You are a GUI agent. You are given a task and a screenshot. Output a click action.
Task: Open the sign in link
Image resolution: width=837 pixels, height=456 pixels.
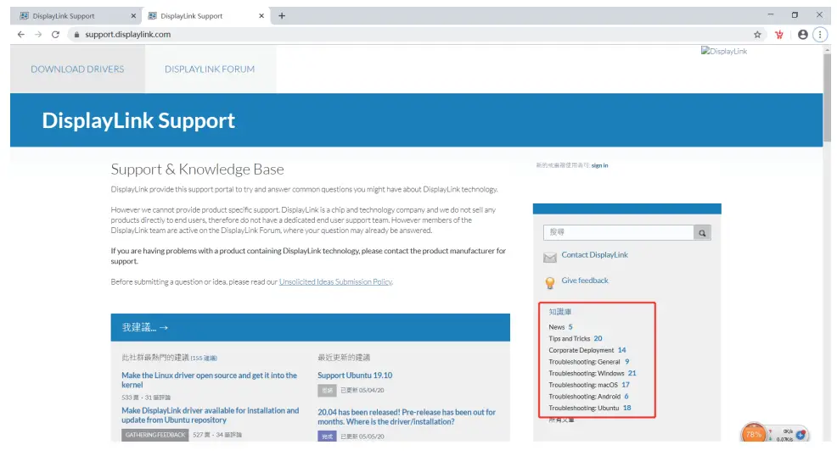[x=599, y=165]
